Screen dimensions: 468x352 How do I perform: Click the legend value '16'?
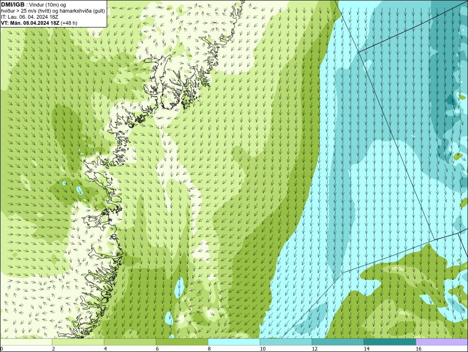coord(418,349)
